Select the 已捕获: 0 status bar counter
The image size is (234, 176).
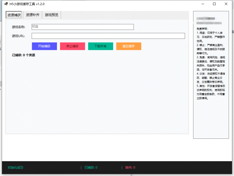91,167
